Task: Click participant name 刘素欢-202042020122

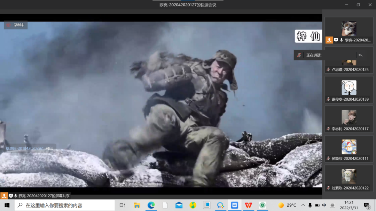Action: [350, 188]
